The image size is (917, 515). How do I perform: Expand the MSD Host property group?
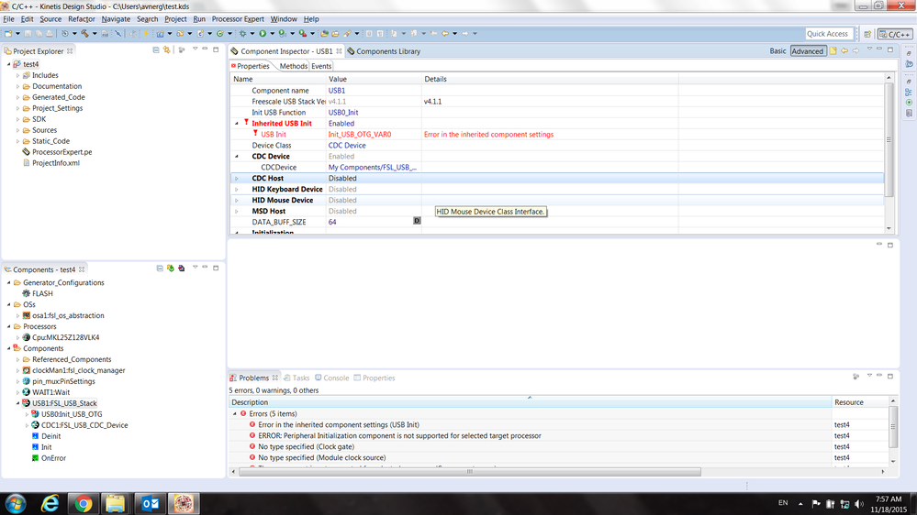point(237,212)
